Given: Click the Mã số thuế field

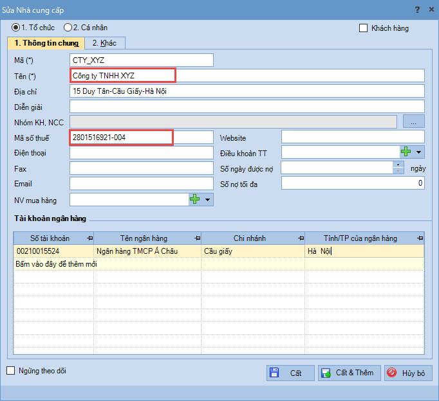Looking at the screenshot, I should 142,138.
